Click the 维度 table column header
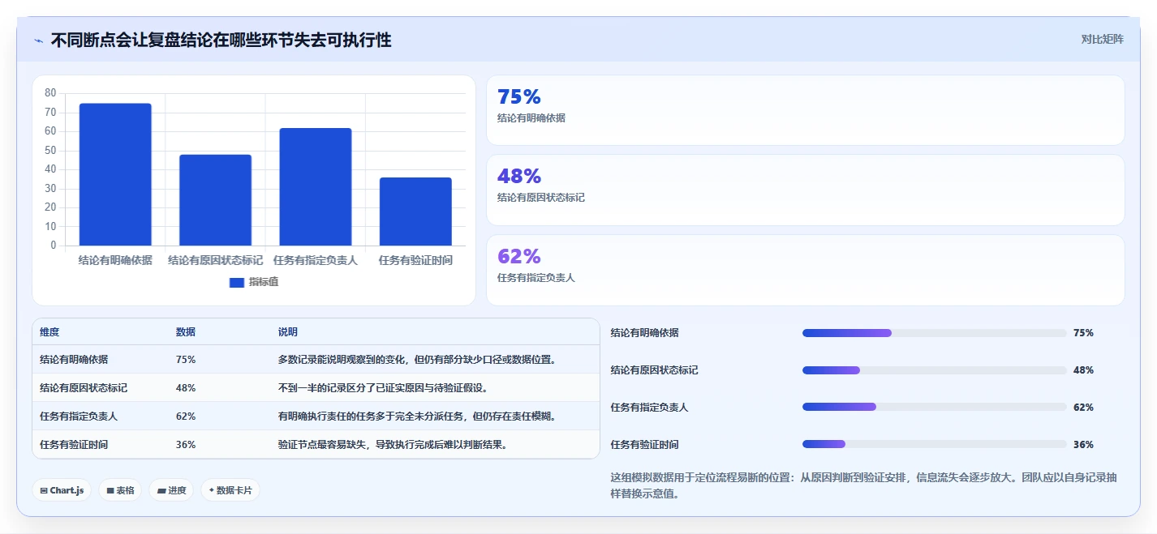 coord(49,332)
